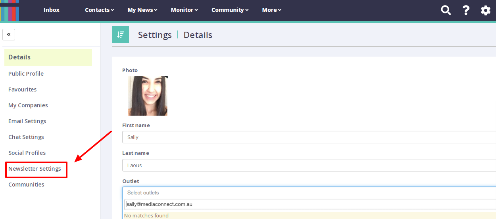
Task: Expand the More menu
Action: (271, 10)
